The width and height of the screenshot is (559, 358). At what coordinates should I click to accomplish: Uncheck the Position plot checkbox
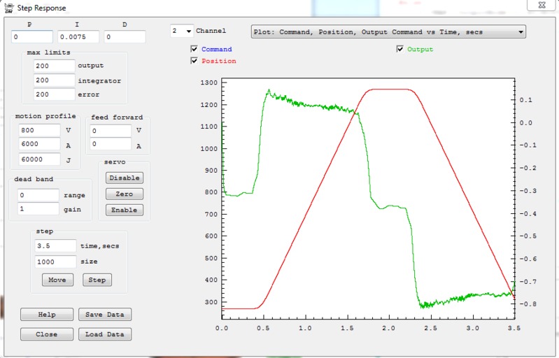194,61
